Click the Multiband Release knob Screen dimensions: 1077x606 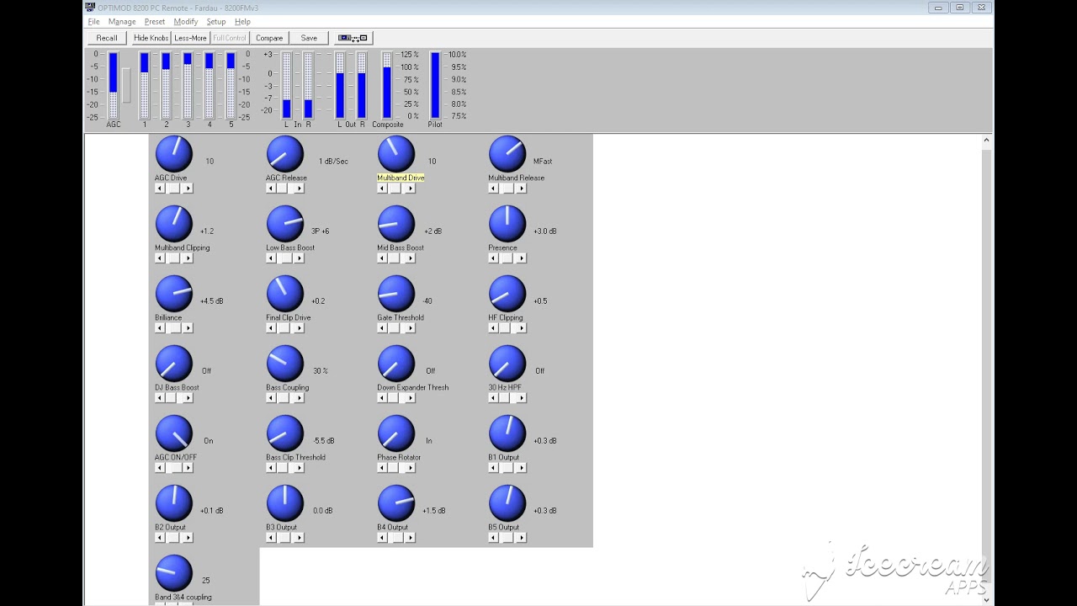pos(507,154)
